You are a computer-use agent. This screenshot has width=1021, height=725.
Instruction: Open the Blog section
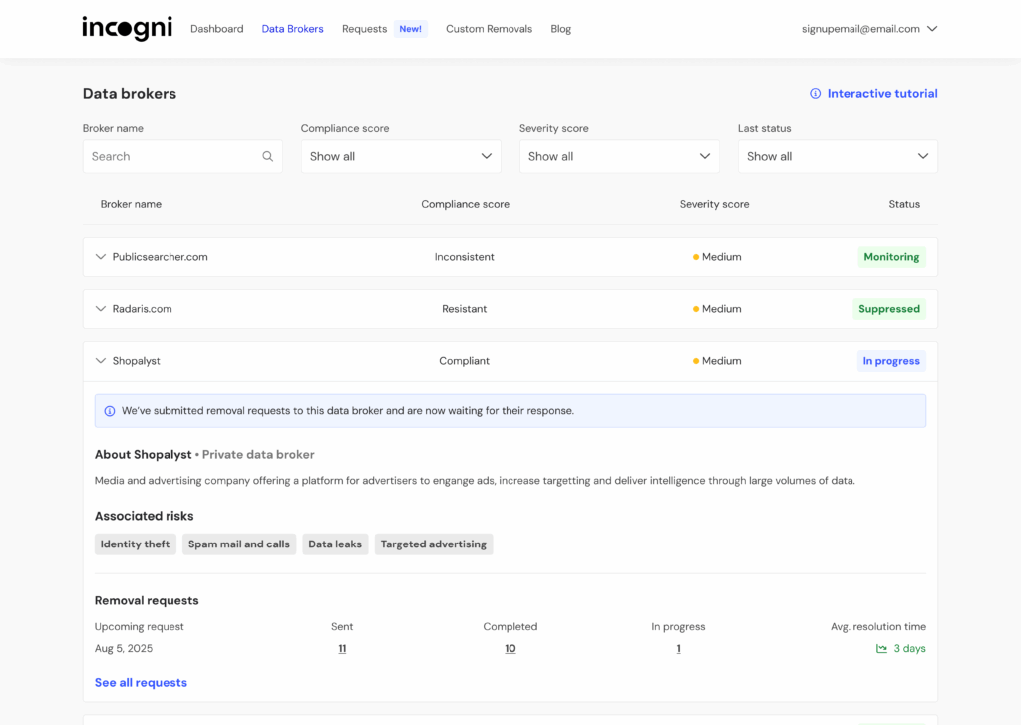[560, 29]
